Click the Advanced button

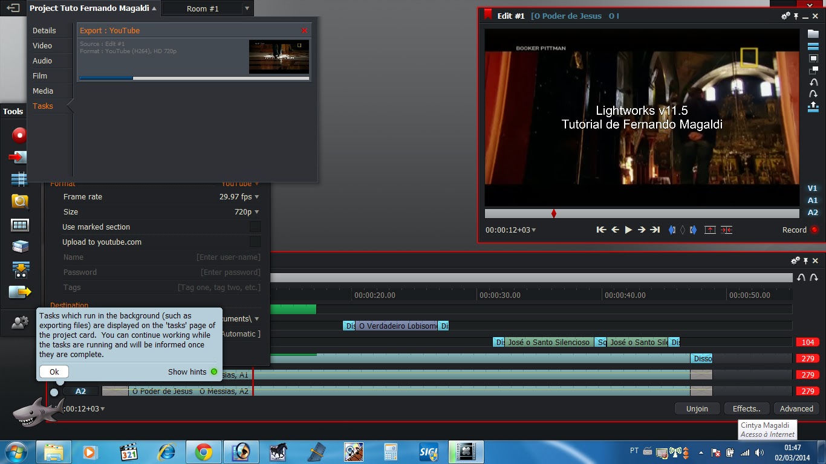click(796, 408)
